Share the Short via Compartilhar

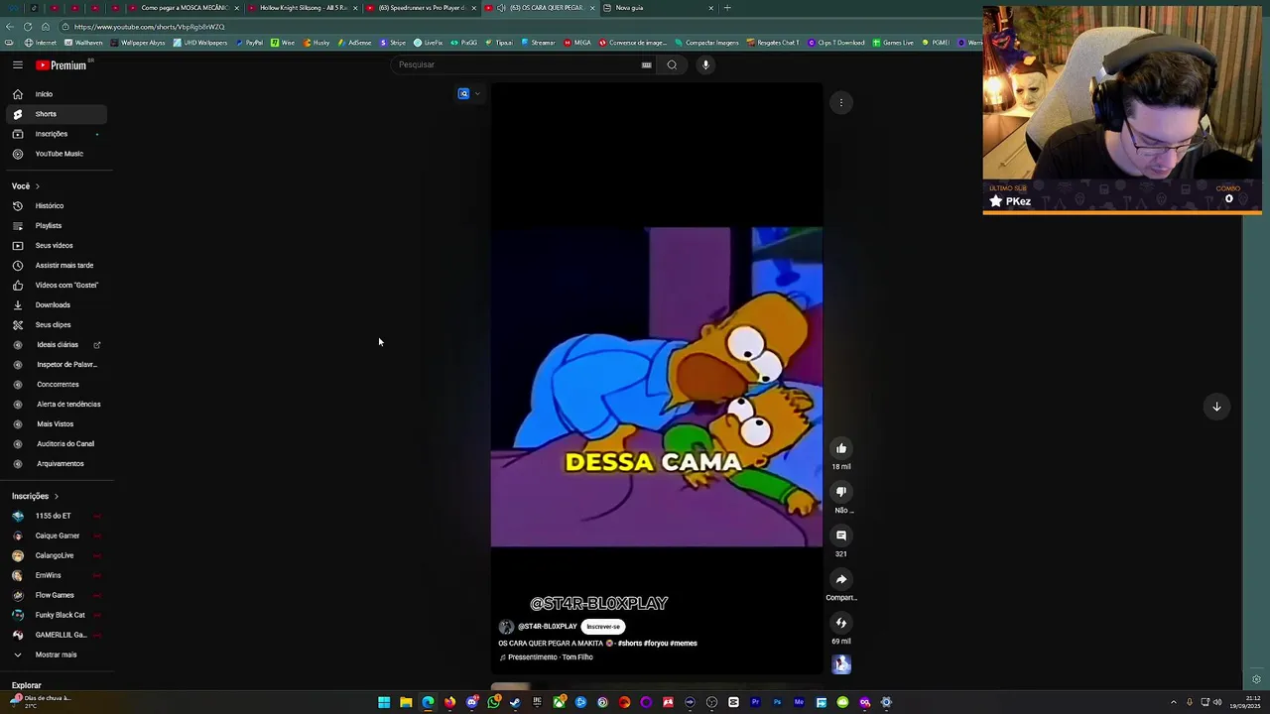[841, 579]
